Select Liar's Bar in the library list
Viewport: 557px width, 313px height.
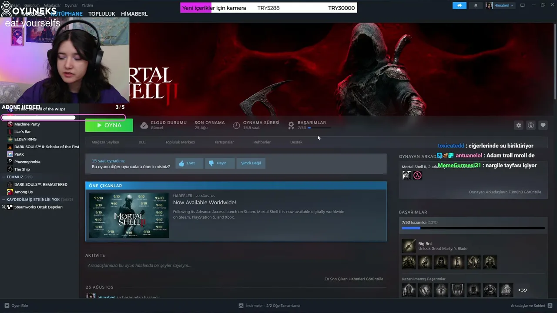tap(23, 132)
